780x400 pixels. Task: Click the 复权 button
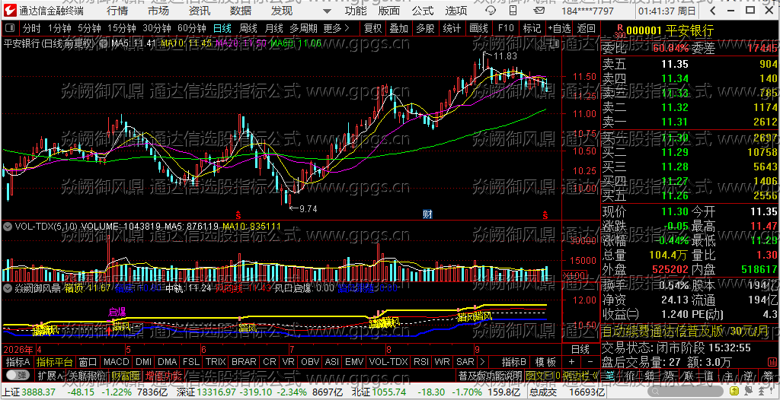(x=372, y=28)
